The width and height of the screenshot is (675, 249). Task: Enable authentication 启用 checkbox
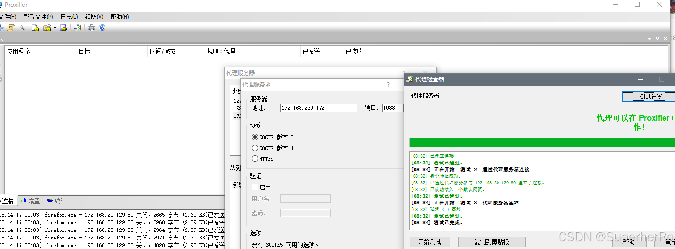coord(255,187)
